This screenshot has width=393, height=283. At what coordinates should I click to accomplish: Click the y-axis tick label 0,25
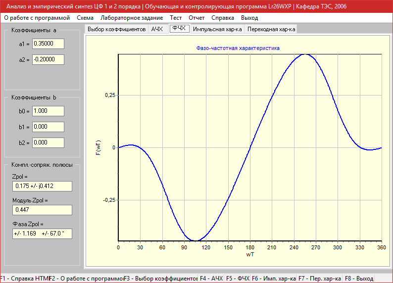click(110, 95)
